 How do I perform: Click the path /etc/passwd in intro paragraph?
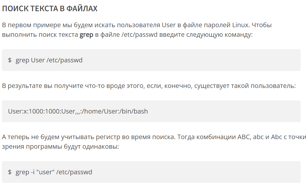coord(139,35)
